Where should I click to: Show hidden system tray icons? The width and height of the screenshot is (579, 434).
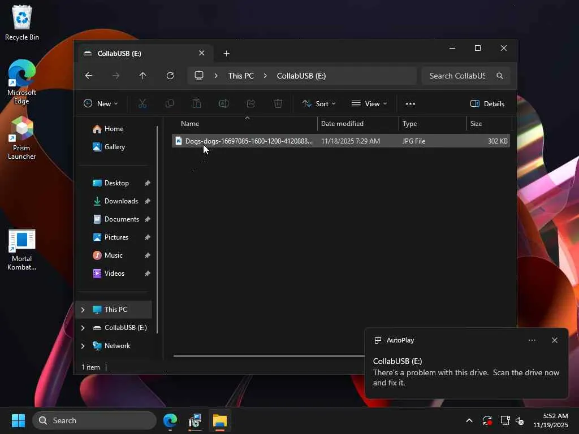pos(469,420)
